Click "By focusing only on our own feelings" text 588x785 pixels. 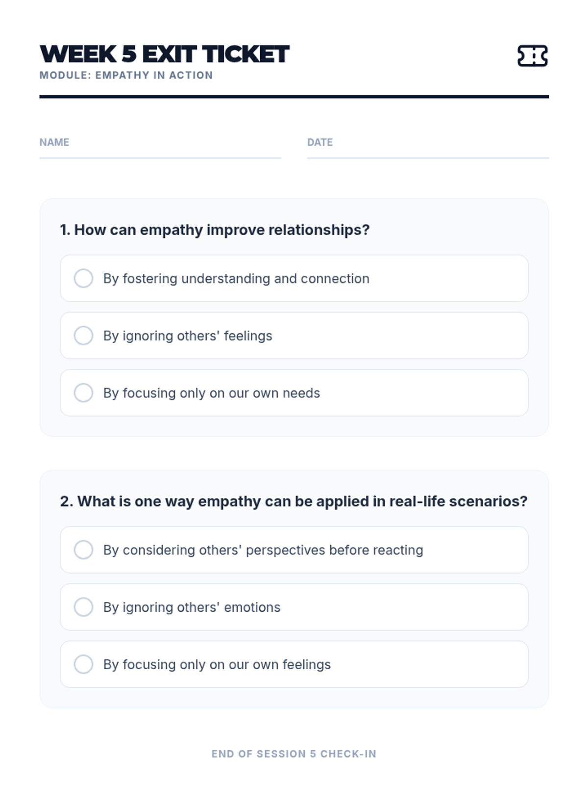[217, 665]
